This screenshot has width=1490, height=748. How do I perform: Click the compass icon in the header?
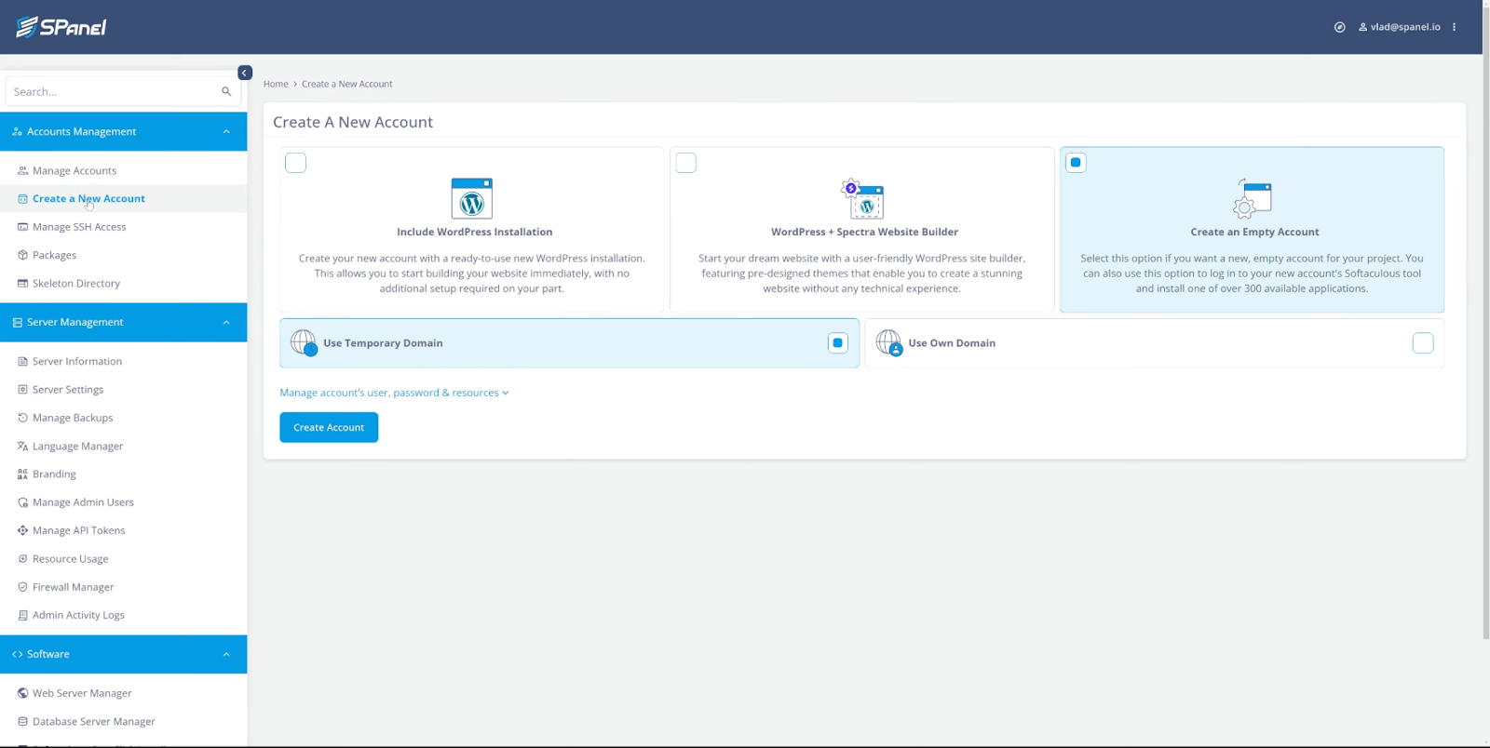pos(1339,27)
